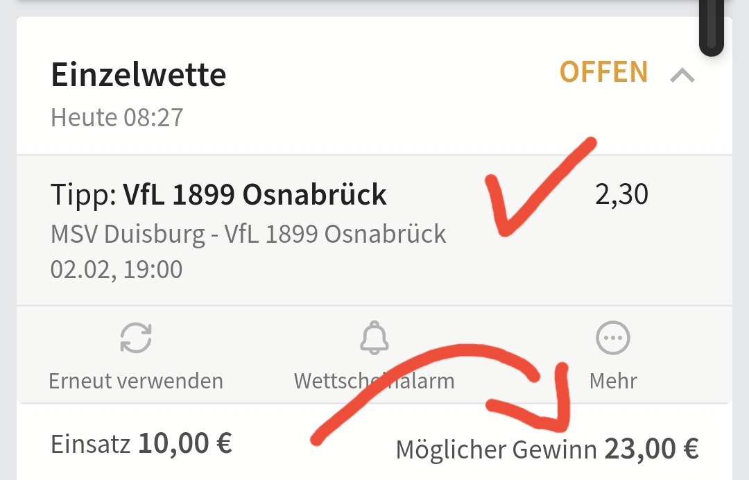Image resolution: width=749 pixels, height=480 pixels.
Task: Tap the 02.02, 19:00 match date
Action: (117, 269)
